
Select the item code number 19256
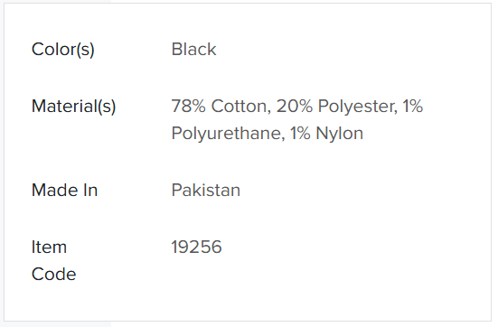[x=197, y=248]
